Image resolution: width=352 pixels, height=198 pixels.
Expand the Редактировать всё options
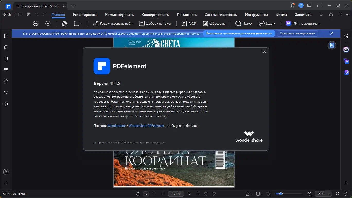click(x=112, y=23)
